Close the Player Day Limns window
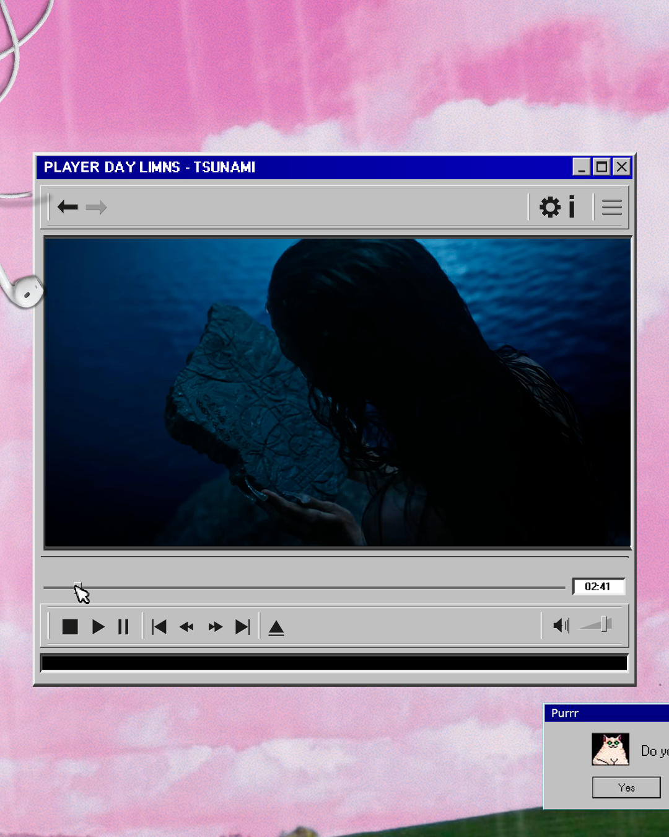 pyautogui.click(x=621, y=167)
